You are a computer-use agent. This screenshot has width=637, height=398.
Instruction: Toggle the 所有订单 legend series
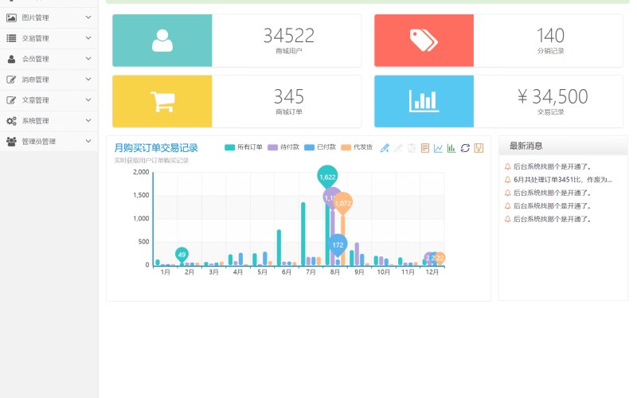click(244, 147)
